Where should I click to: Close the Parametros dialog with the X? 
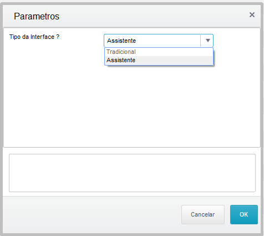point(252,15)
